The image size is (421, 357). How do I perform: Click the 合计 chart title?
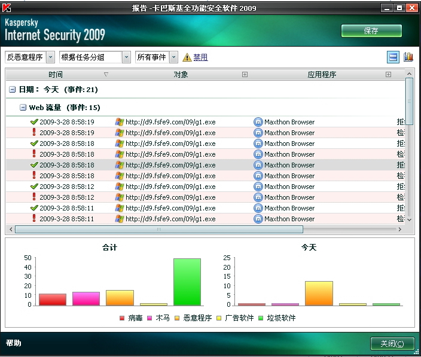point(109,247)
